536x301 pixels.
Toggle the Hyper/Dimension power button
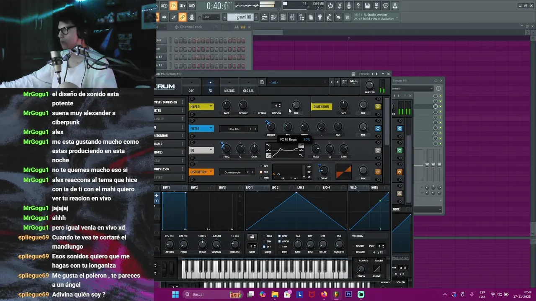(x=378, y=107)
